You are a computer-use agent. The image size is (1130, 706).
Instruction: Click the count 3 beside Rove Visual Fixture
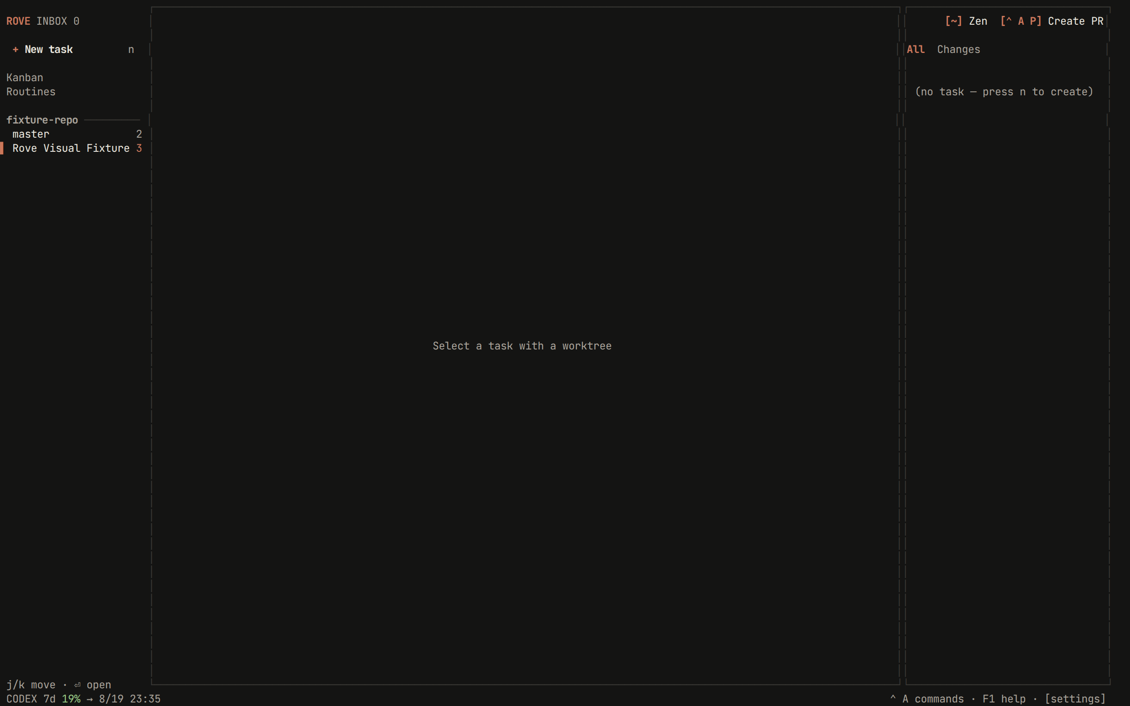139,148
